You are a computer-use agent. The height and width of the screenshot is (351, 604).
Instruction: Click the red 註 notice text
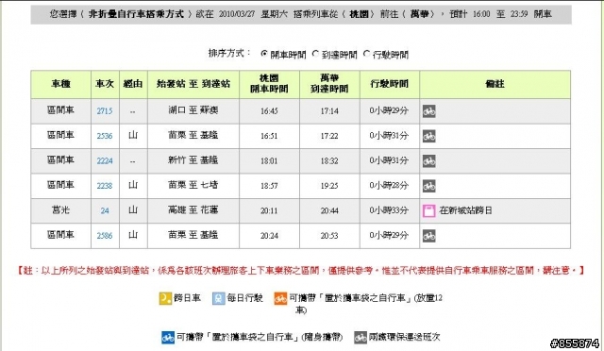pyautogui.click(x=301, y=271)
